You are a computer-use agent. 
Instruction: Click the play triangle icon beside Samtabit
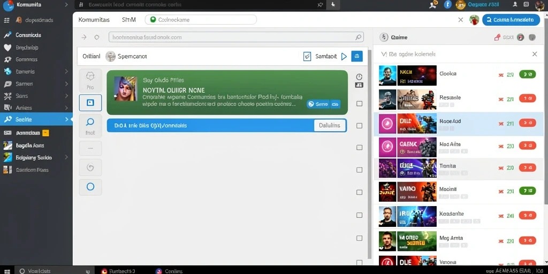point(344,56)
